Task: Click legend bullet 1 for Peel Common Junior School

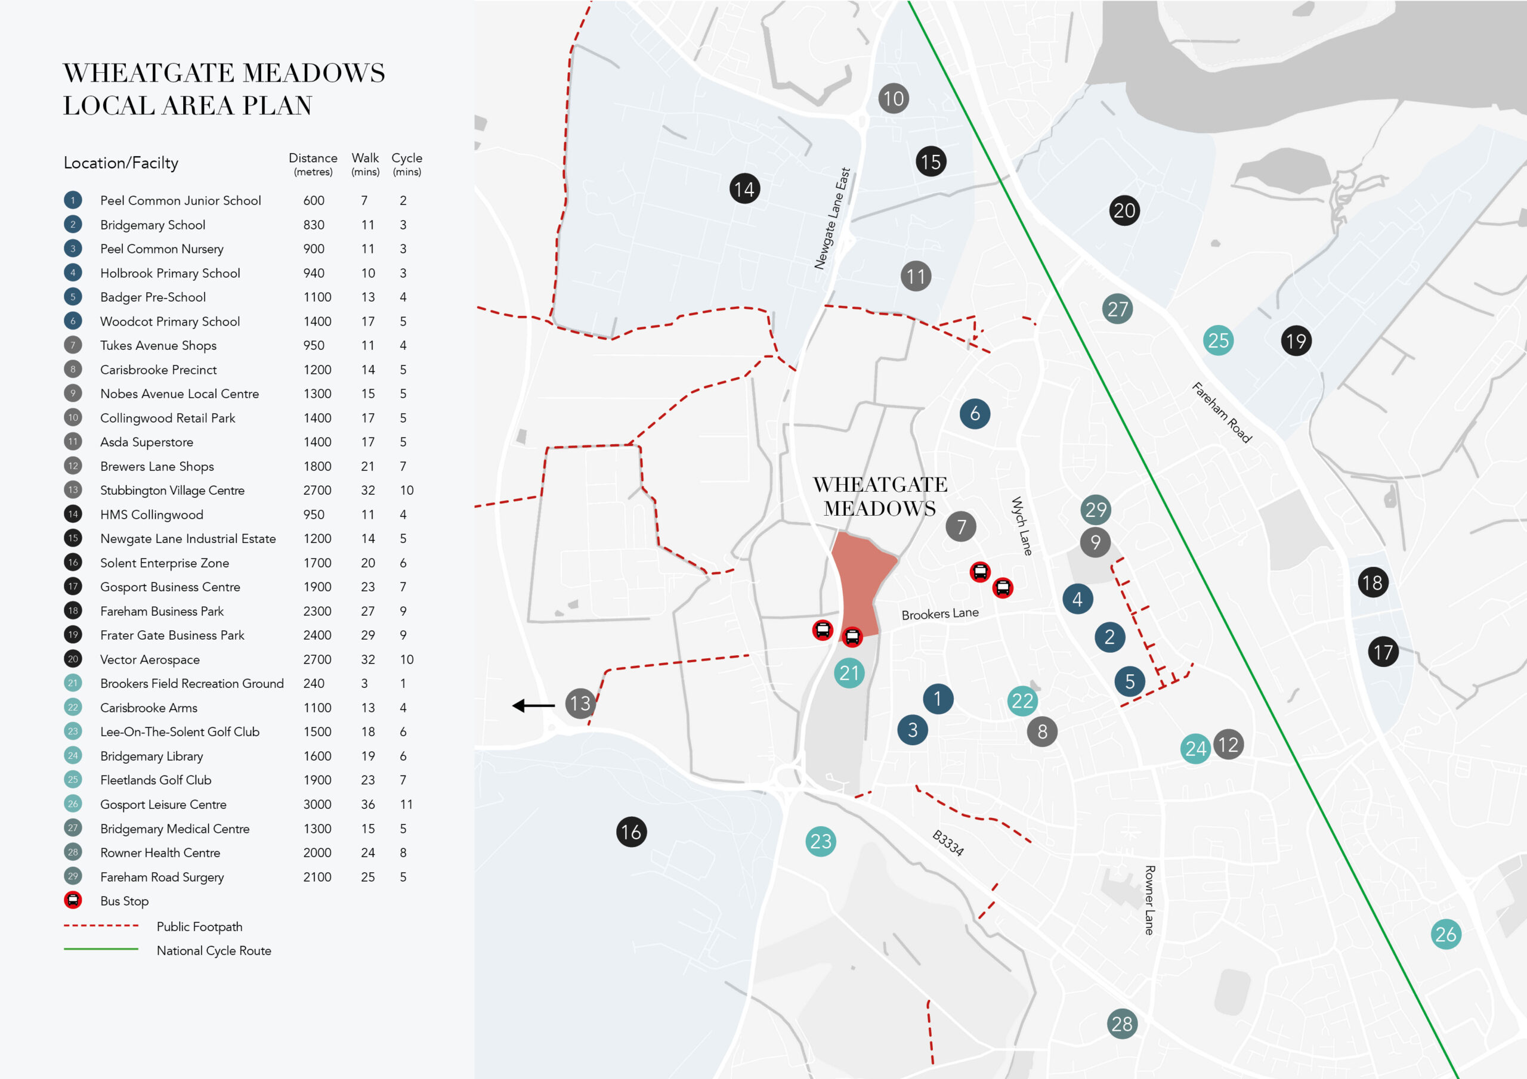Action: pos(73,200)
